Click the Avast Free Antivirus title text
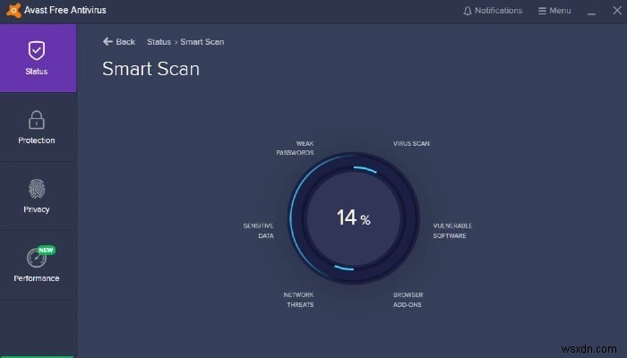 point(65,10)
